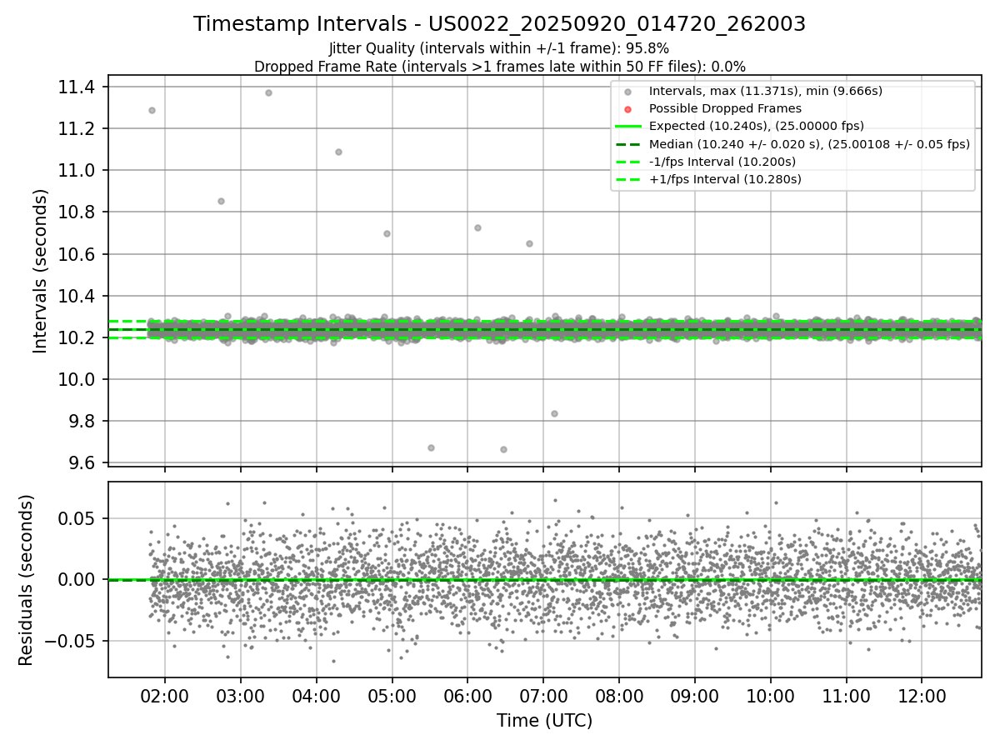Click the low outlier point near 9.84s
The width and height of the screenshot is (1000, 750).
[554, 413]
